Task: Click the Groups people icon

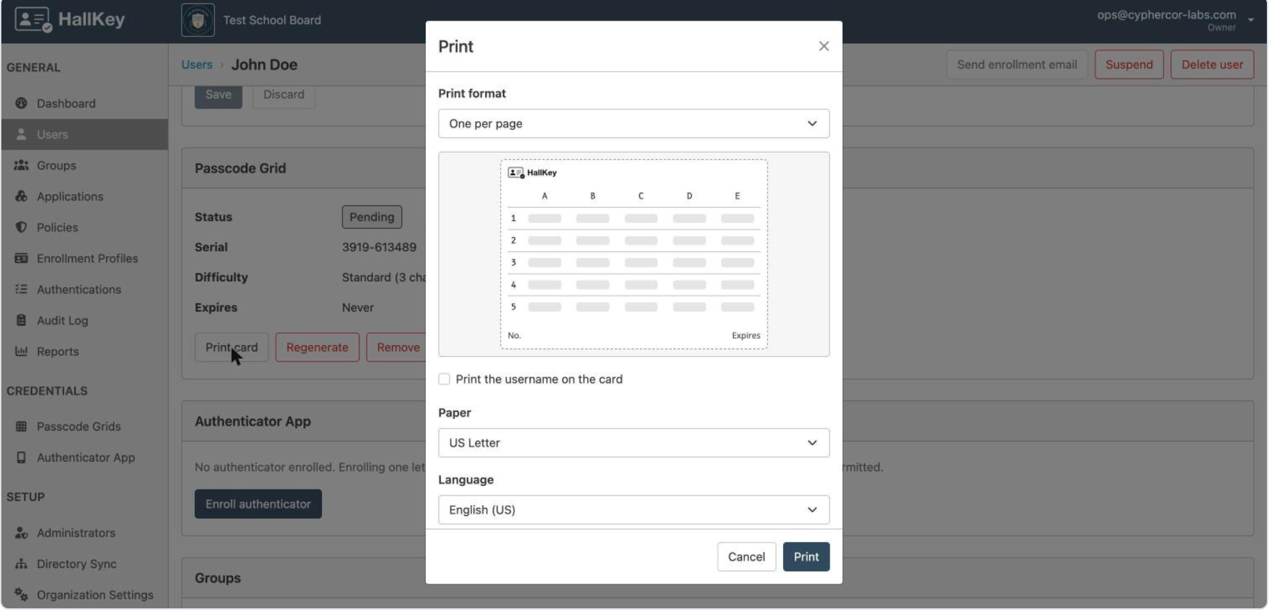Action: point(21,165)
